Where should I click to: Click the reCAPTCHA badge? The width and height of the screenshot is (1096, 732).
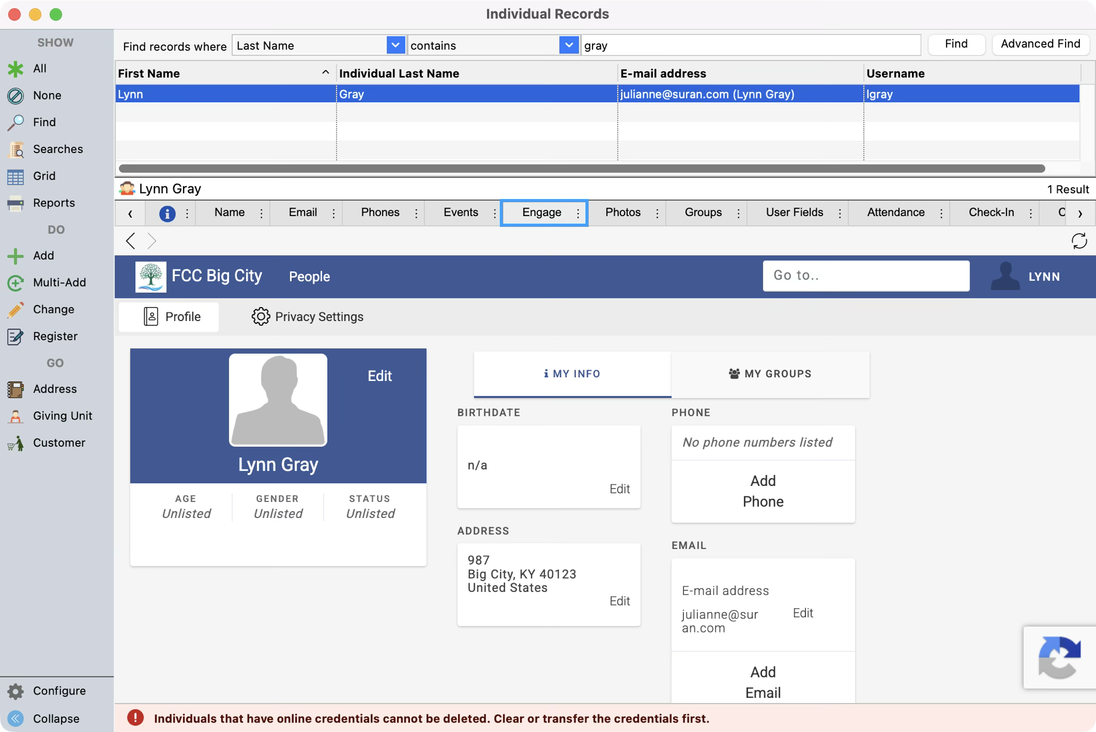(1059, 658)
